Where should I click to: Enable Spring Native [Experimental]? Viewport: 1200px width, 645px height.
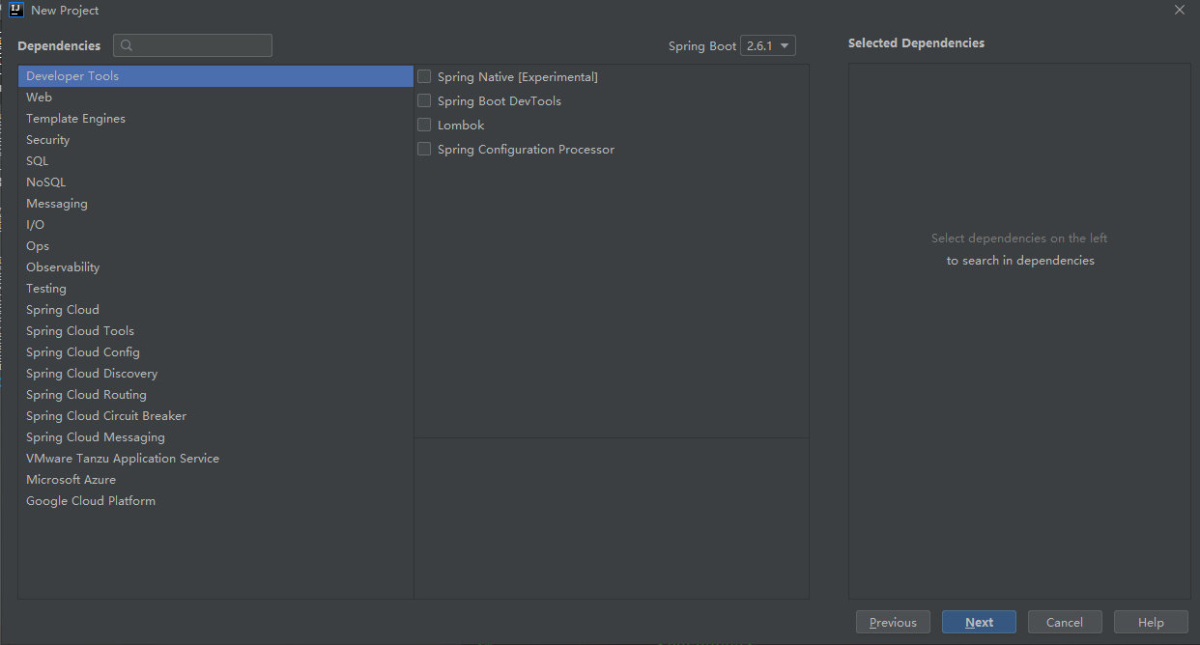coord(423,76)
